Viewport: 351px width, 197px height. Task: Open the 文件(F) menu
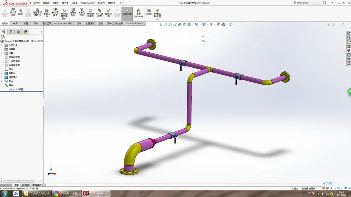[x=36, y=3]
